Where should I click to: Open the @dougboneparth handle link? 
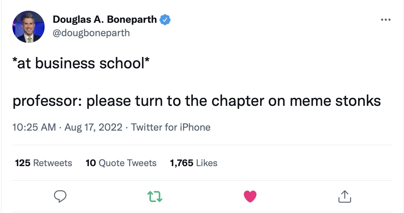click(91, 33)
